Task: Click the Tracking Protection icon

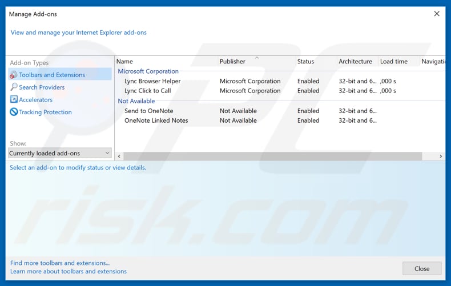Action: 14,112
